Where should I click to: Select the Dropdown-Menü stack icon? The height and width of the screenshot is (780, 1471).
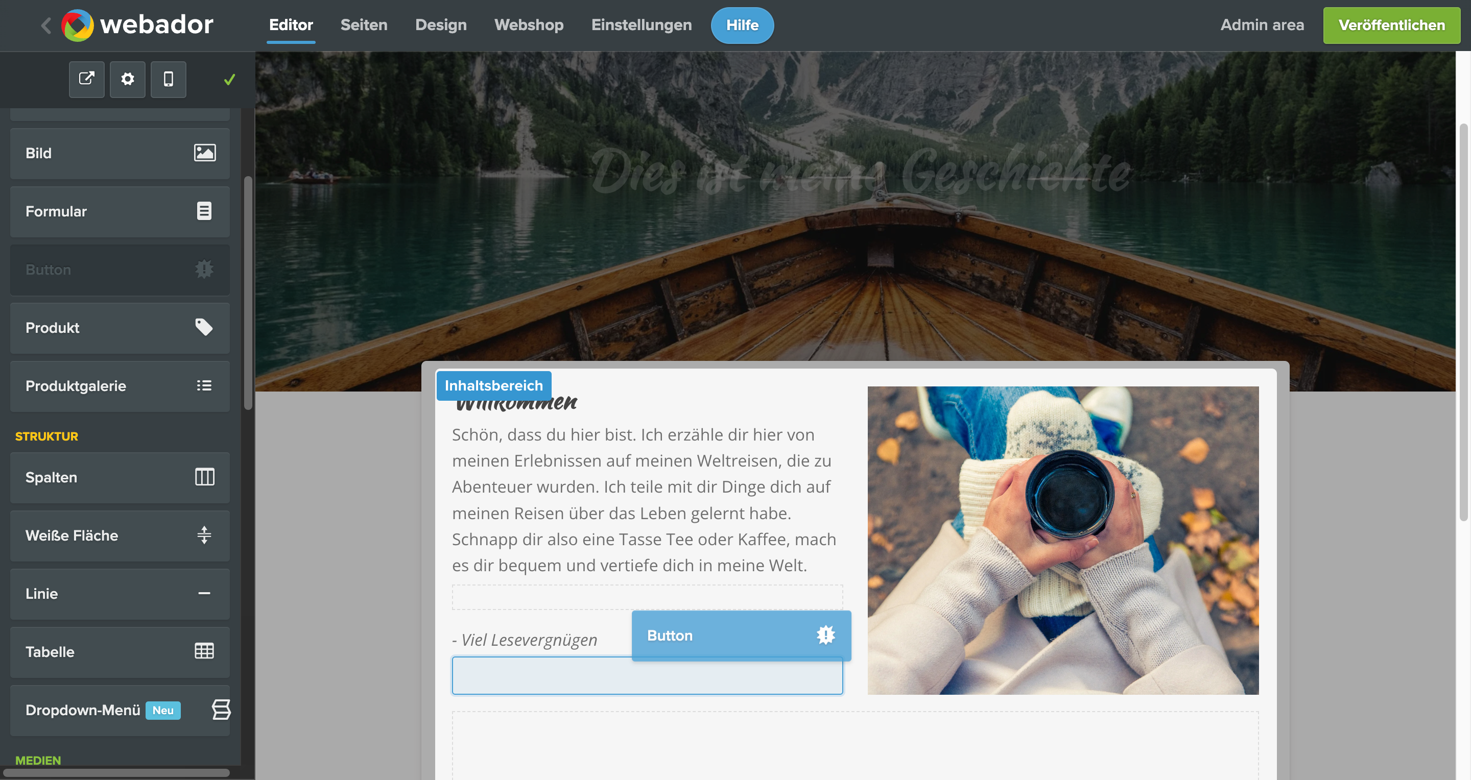click(221, 709)
